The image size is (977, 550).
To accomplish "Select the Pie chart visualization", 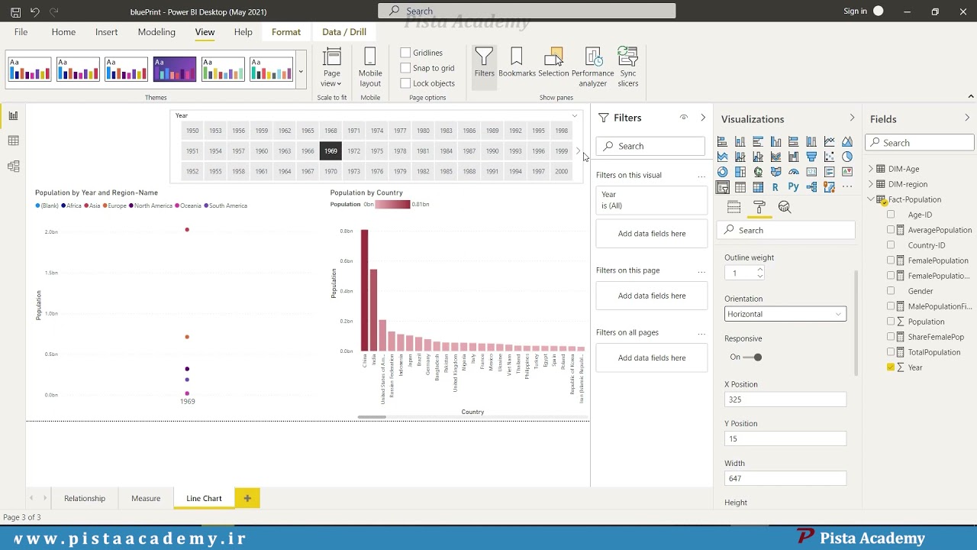I will click(x=847, y=157).
